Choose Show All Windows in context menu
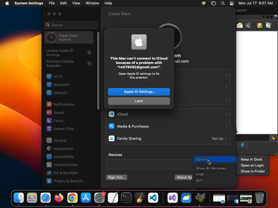Viewport: 278px width, 208px height. click(x=211, y=168)
